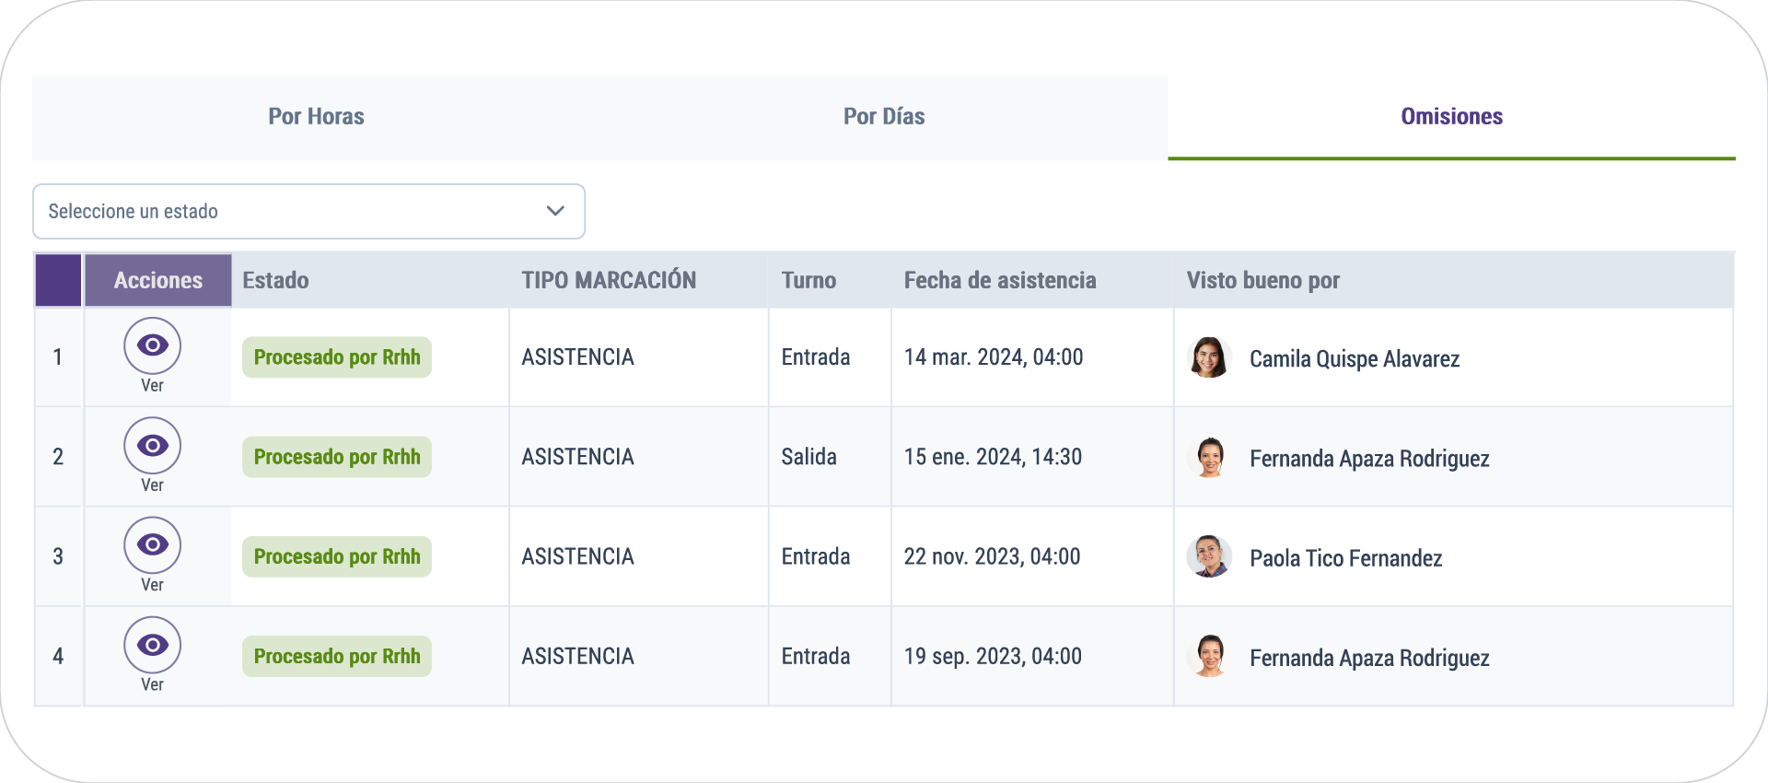The image size is (1768, 783).
Task: Select the Omisiones tab
Action: [x=1451, y=117]
